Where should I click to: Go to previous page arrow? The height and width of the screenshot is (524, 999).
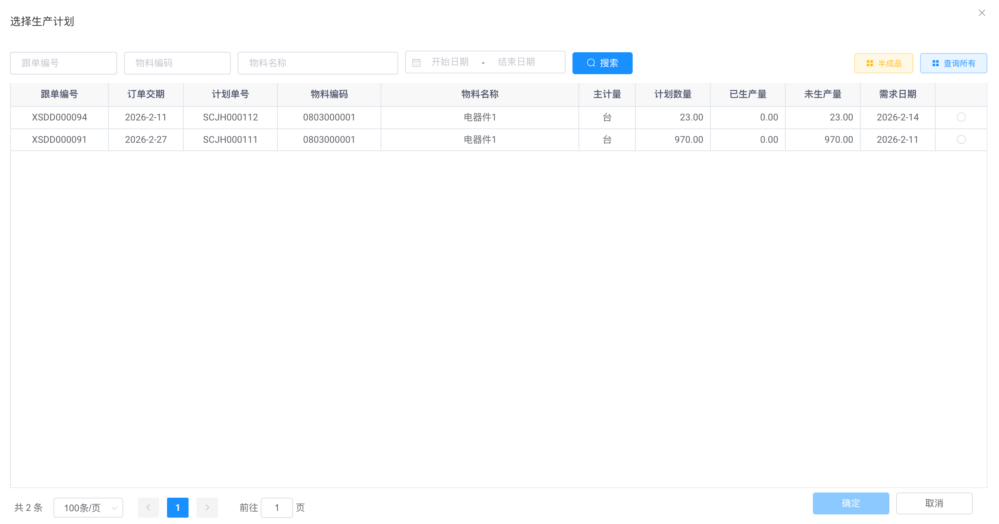pyautogui.click(x=148, y=507)
